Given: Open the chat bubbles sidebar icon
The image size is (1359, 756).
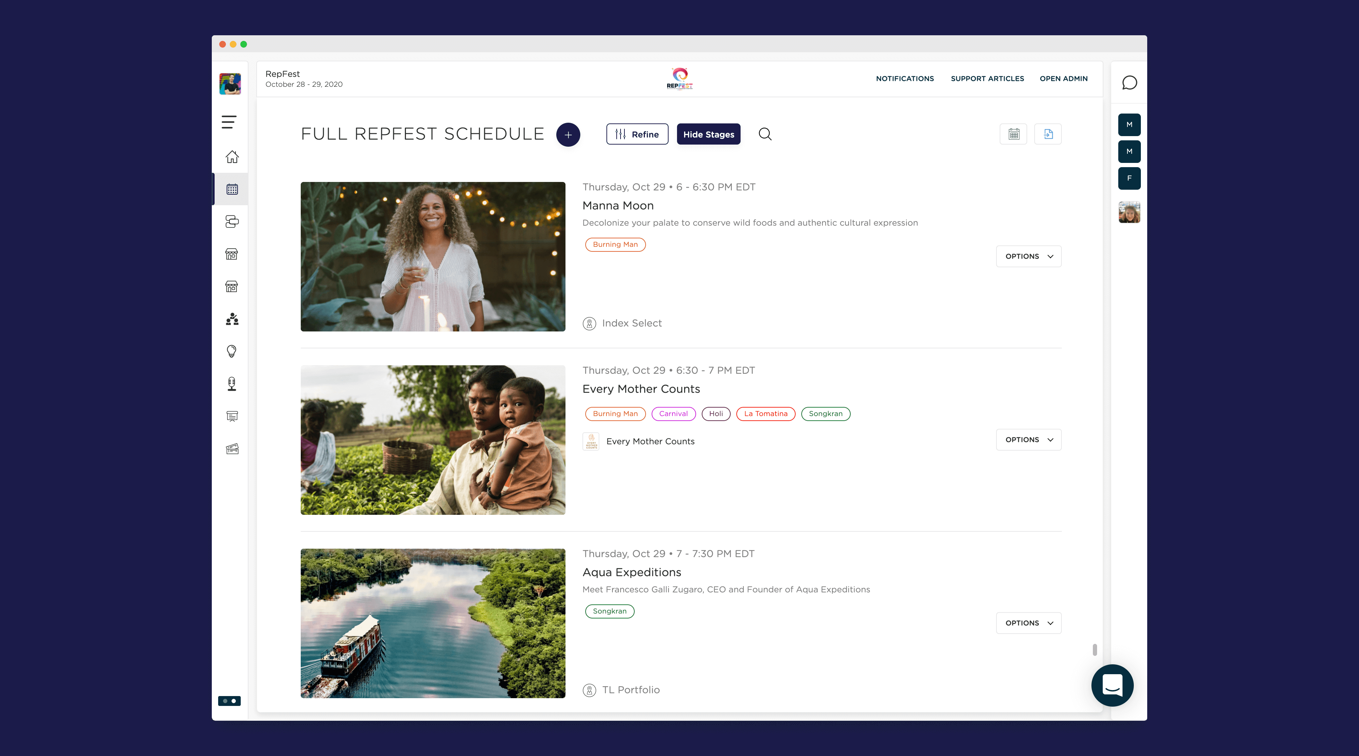Looking at the screenshot, I should click(232, 222).
